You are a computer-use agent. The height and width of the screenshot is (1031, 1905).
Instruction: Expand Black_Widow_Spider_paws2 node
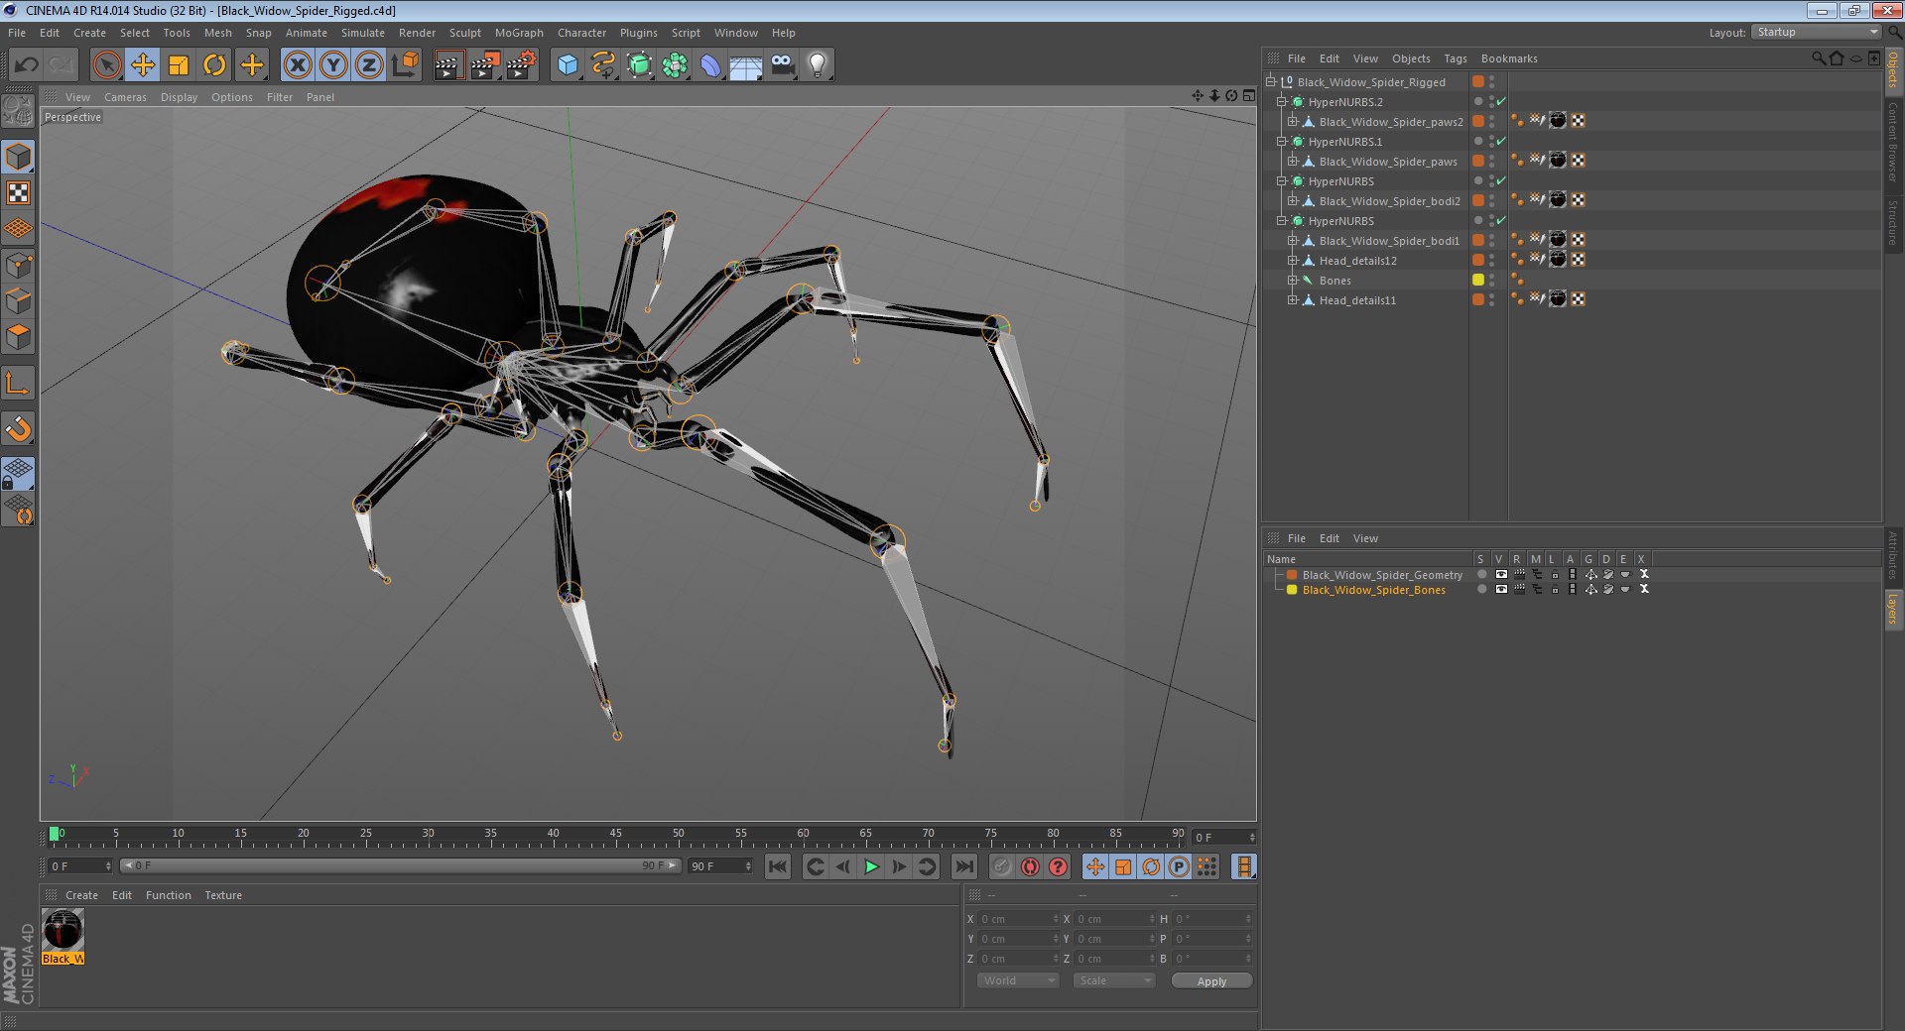[1293, 122]
